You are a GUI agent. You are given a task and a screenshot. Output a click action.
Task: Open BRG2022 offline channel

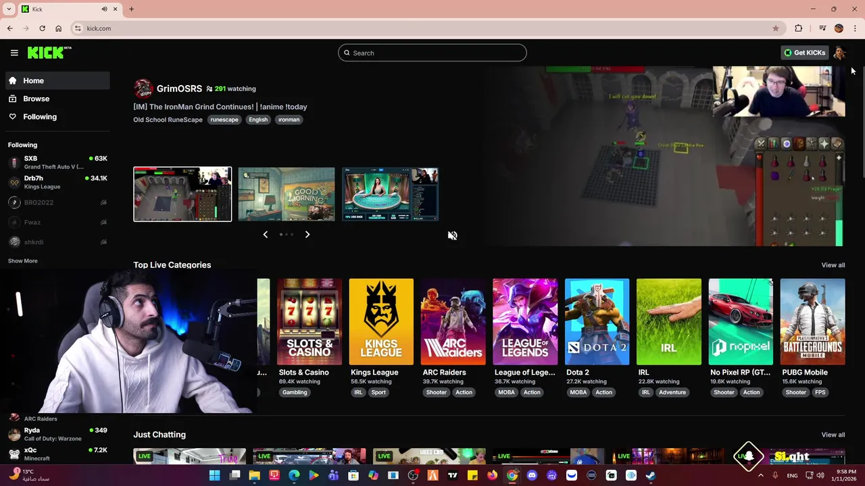point(57,202)
